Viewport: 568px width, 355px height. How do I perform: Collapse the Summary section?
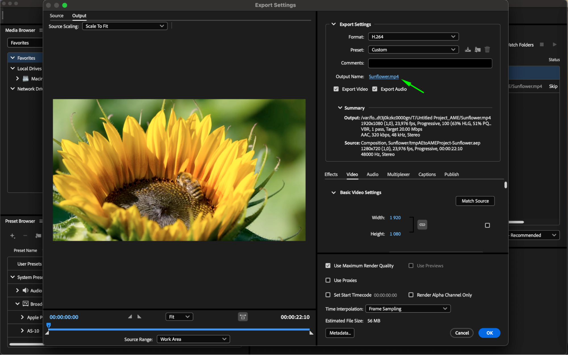tap(340, 108)
